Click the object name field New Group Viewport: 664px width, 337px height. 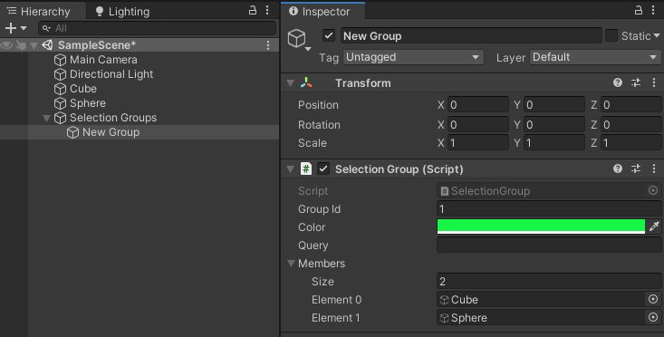pos(471,36)
